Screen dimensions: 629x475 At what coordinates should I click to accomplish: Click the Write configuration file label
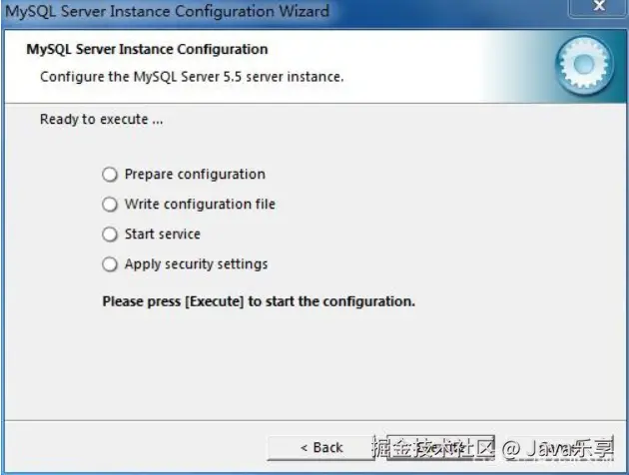tap(200, 205)
